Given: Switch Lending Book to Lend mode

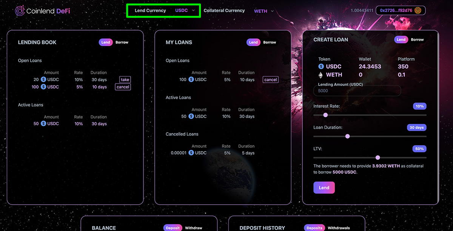Looking at the screenshot, I should 106,42.
